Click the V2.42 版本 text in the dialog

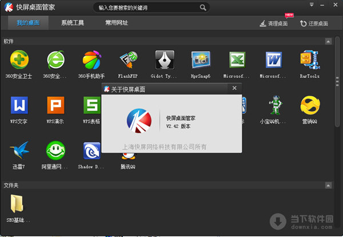178,126
